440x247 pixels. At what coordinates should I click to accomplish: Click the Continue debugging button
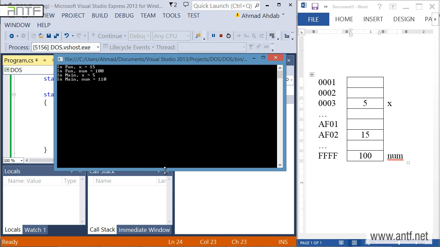click(x=107, y=36)
